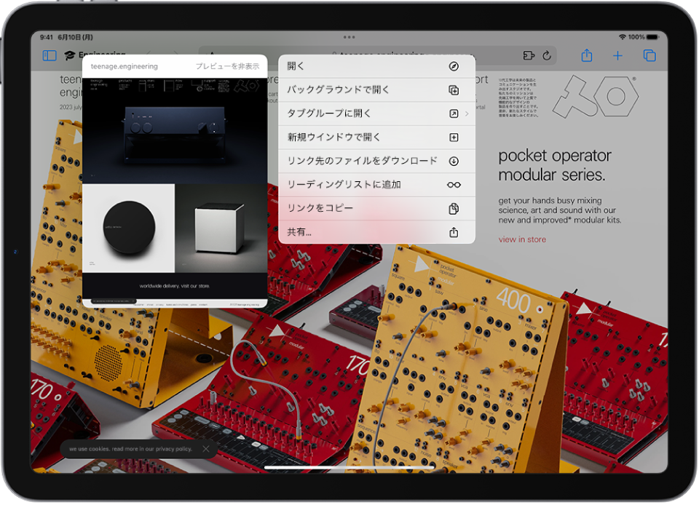Dismiss the cookie notice with the X
The width and height of the screenshot is (699, 505).
(x=206, y=449)
